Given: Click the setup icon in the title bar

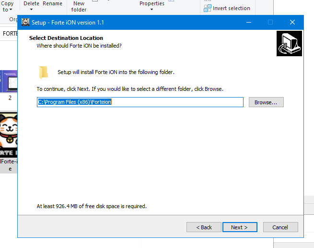Looking at the screenshot, I should pyautogui.click(x=25, y=22).
